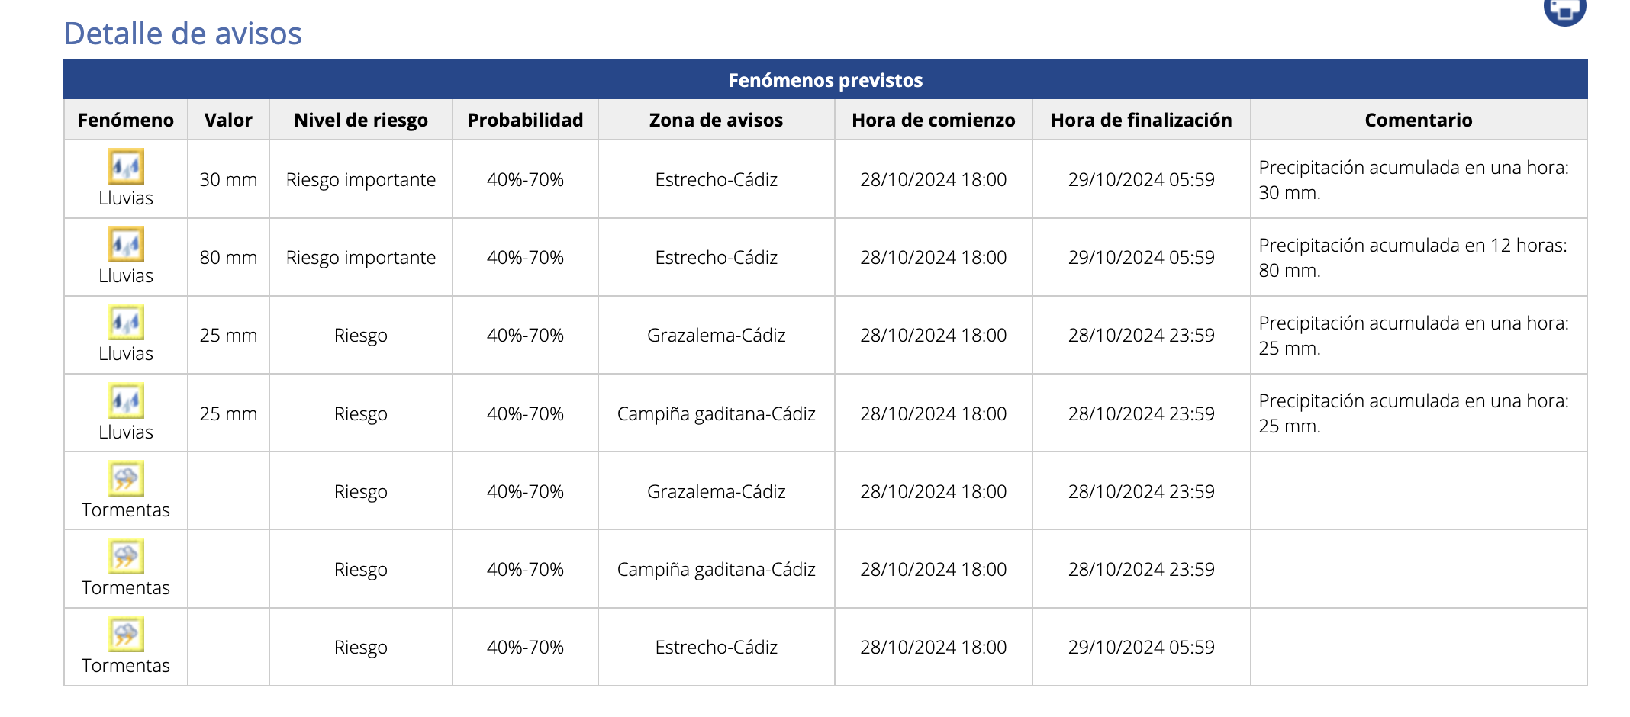
Task: Click the rain icon for 80 mm warning
Action: coord(125,248)
